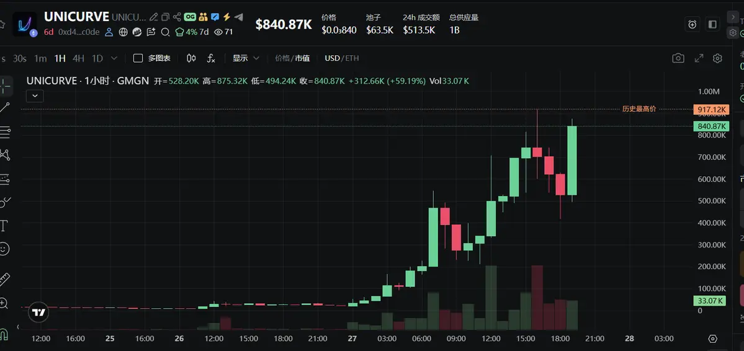Click the fullscreen expand arrows icon

click(x=699, y=58)
